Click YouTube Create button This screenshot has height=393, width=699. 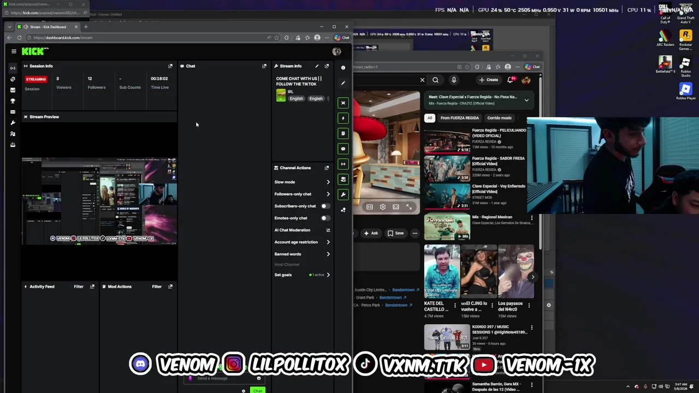click(489, 80)
